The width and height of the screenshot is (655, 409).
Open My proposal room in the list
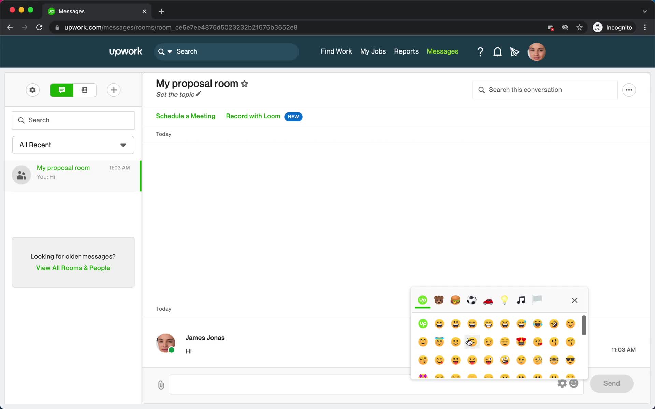coord(73,176)
